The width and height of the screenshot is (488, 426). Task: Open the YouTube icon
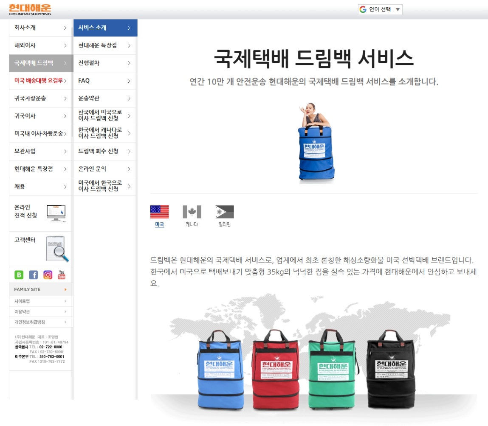tap(62, 275)
